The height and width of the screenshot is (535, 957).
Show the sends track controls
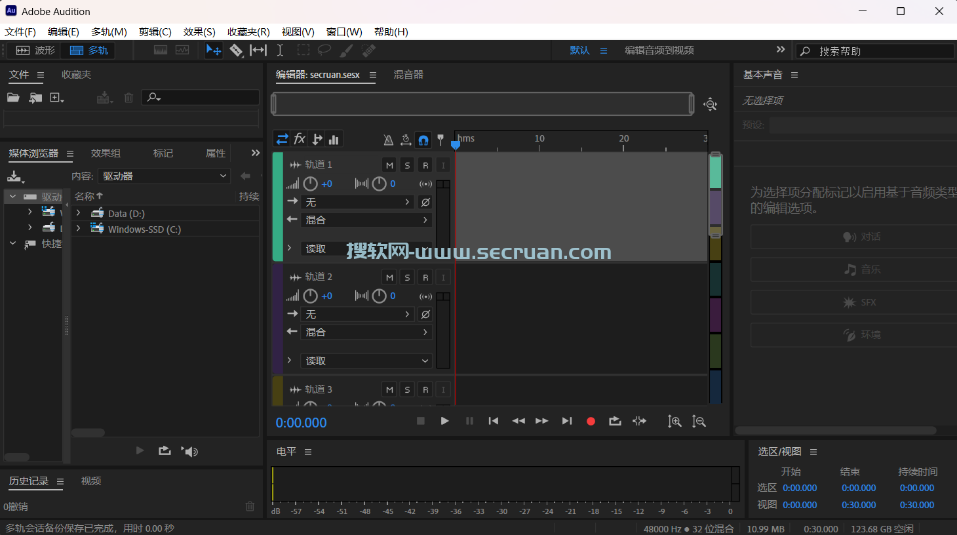point(317,139)
